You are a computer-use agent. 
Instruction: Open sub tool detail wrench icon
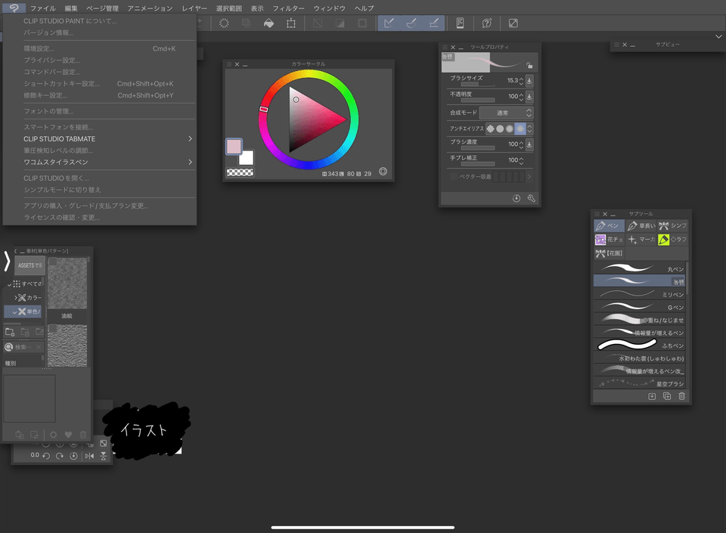[x=531, y=199]
